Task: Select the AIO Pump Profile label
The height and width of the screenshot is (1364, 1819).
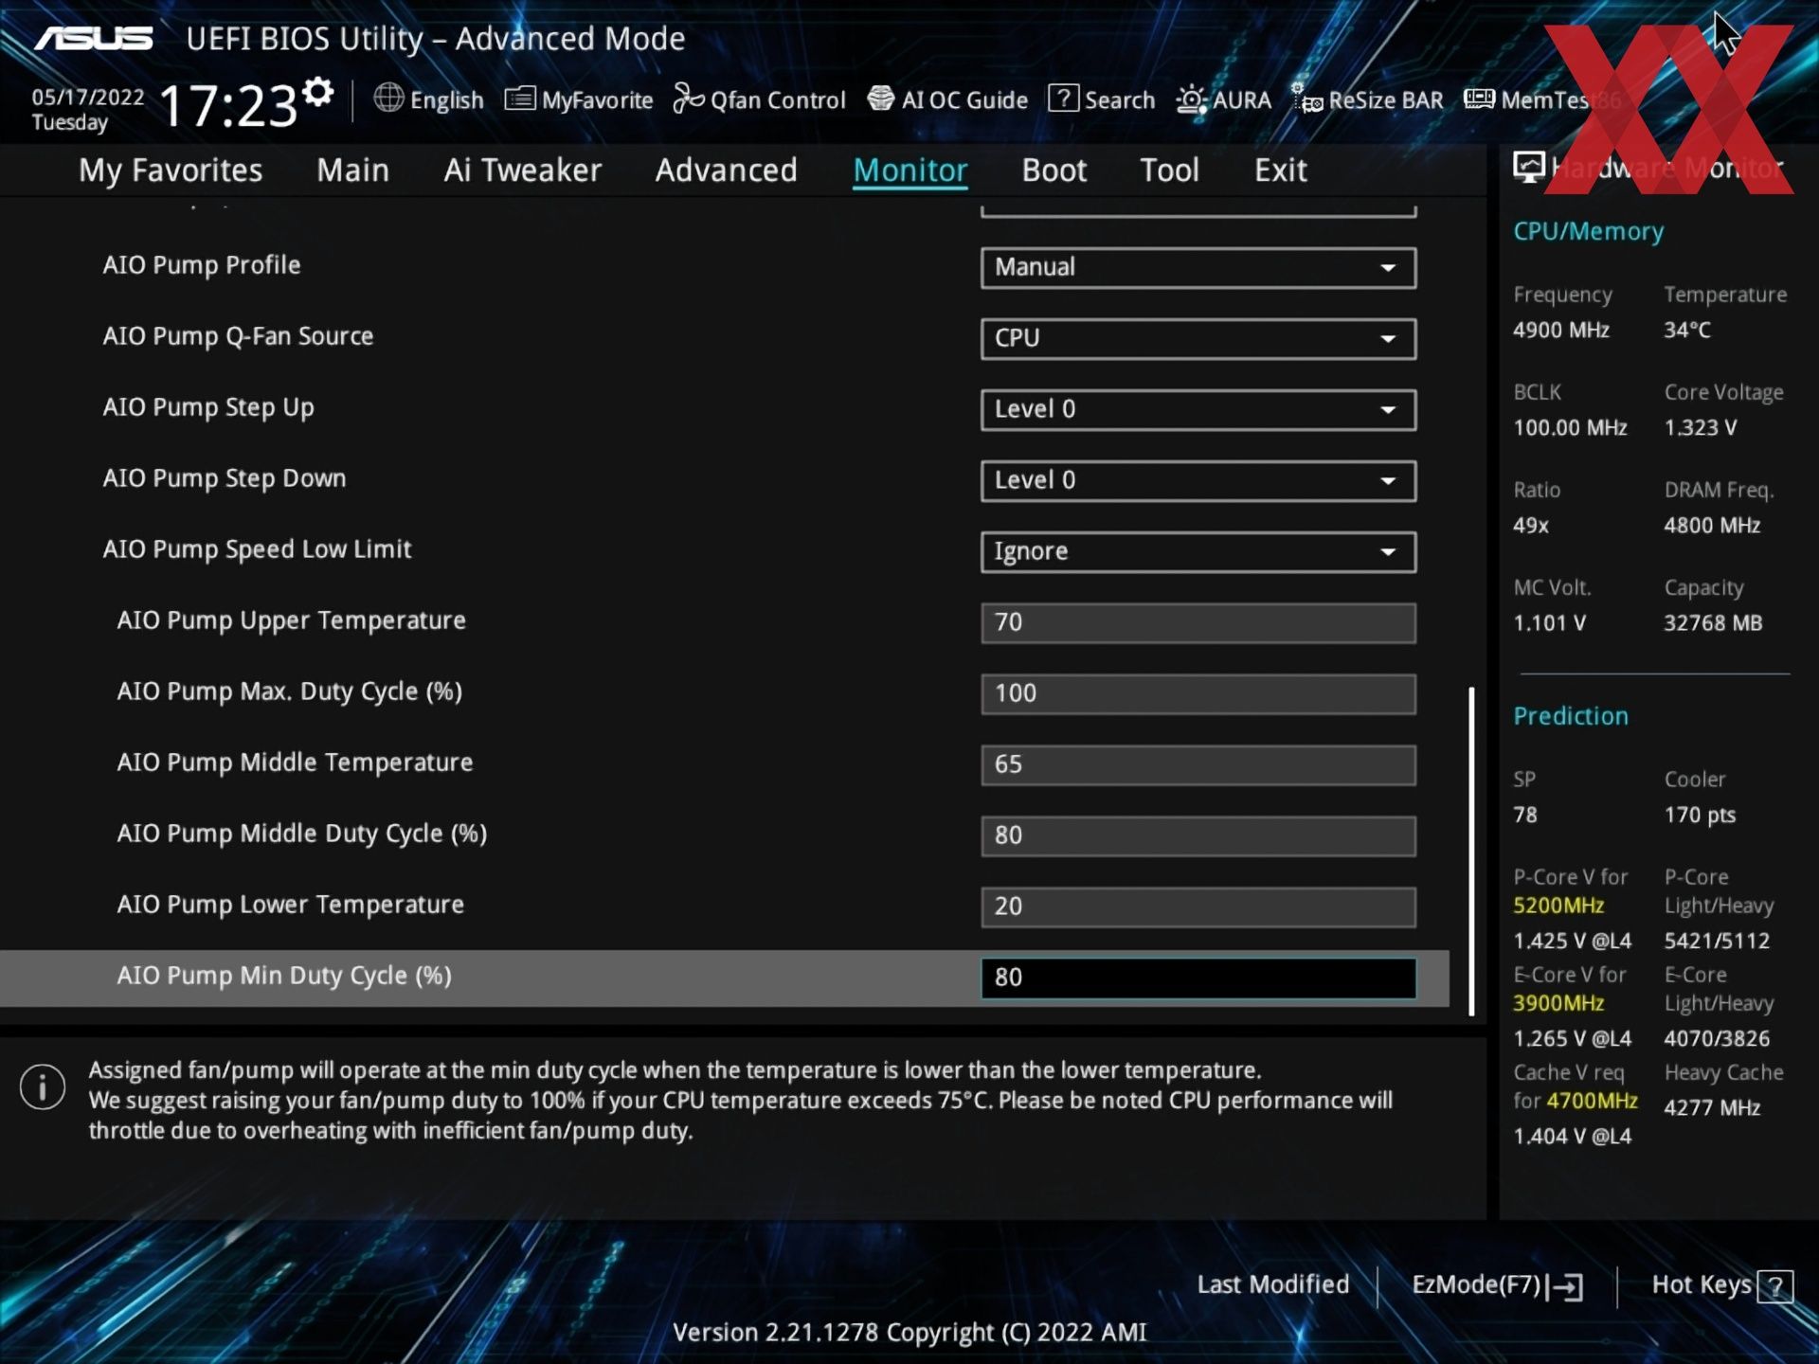Action: pos(202,265)
